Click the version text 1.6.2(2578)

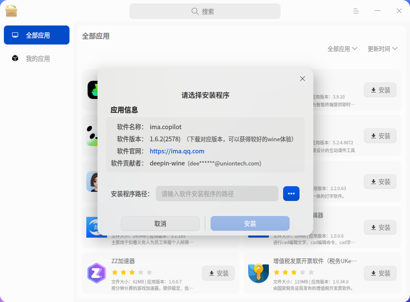(x=165, y=139)
